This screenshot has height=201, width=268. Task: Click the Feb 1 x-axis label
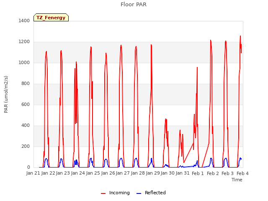[198, 173]
